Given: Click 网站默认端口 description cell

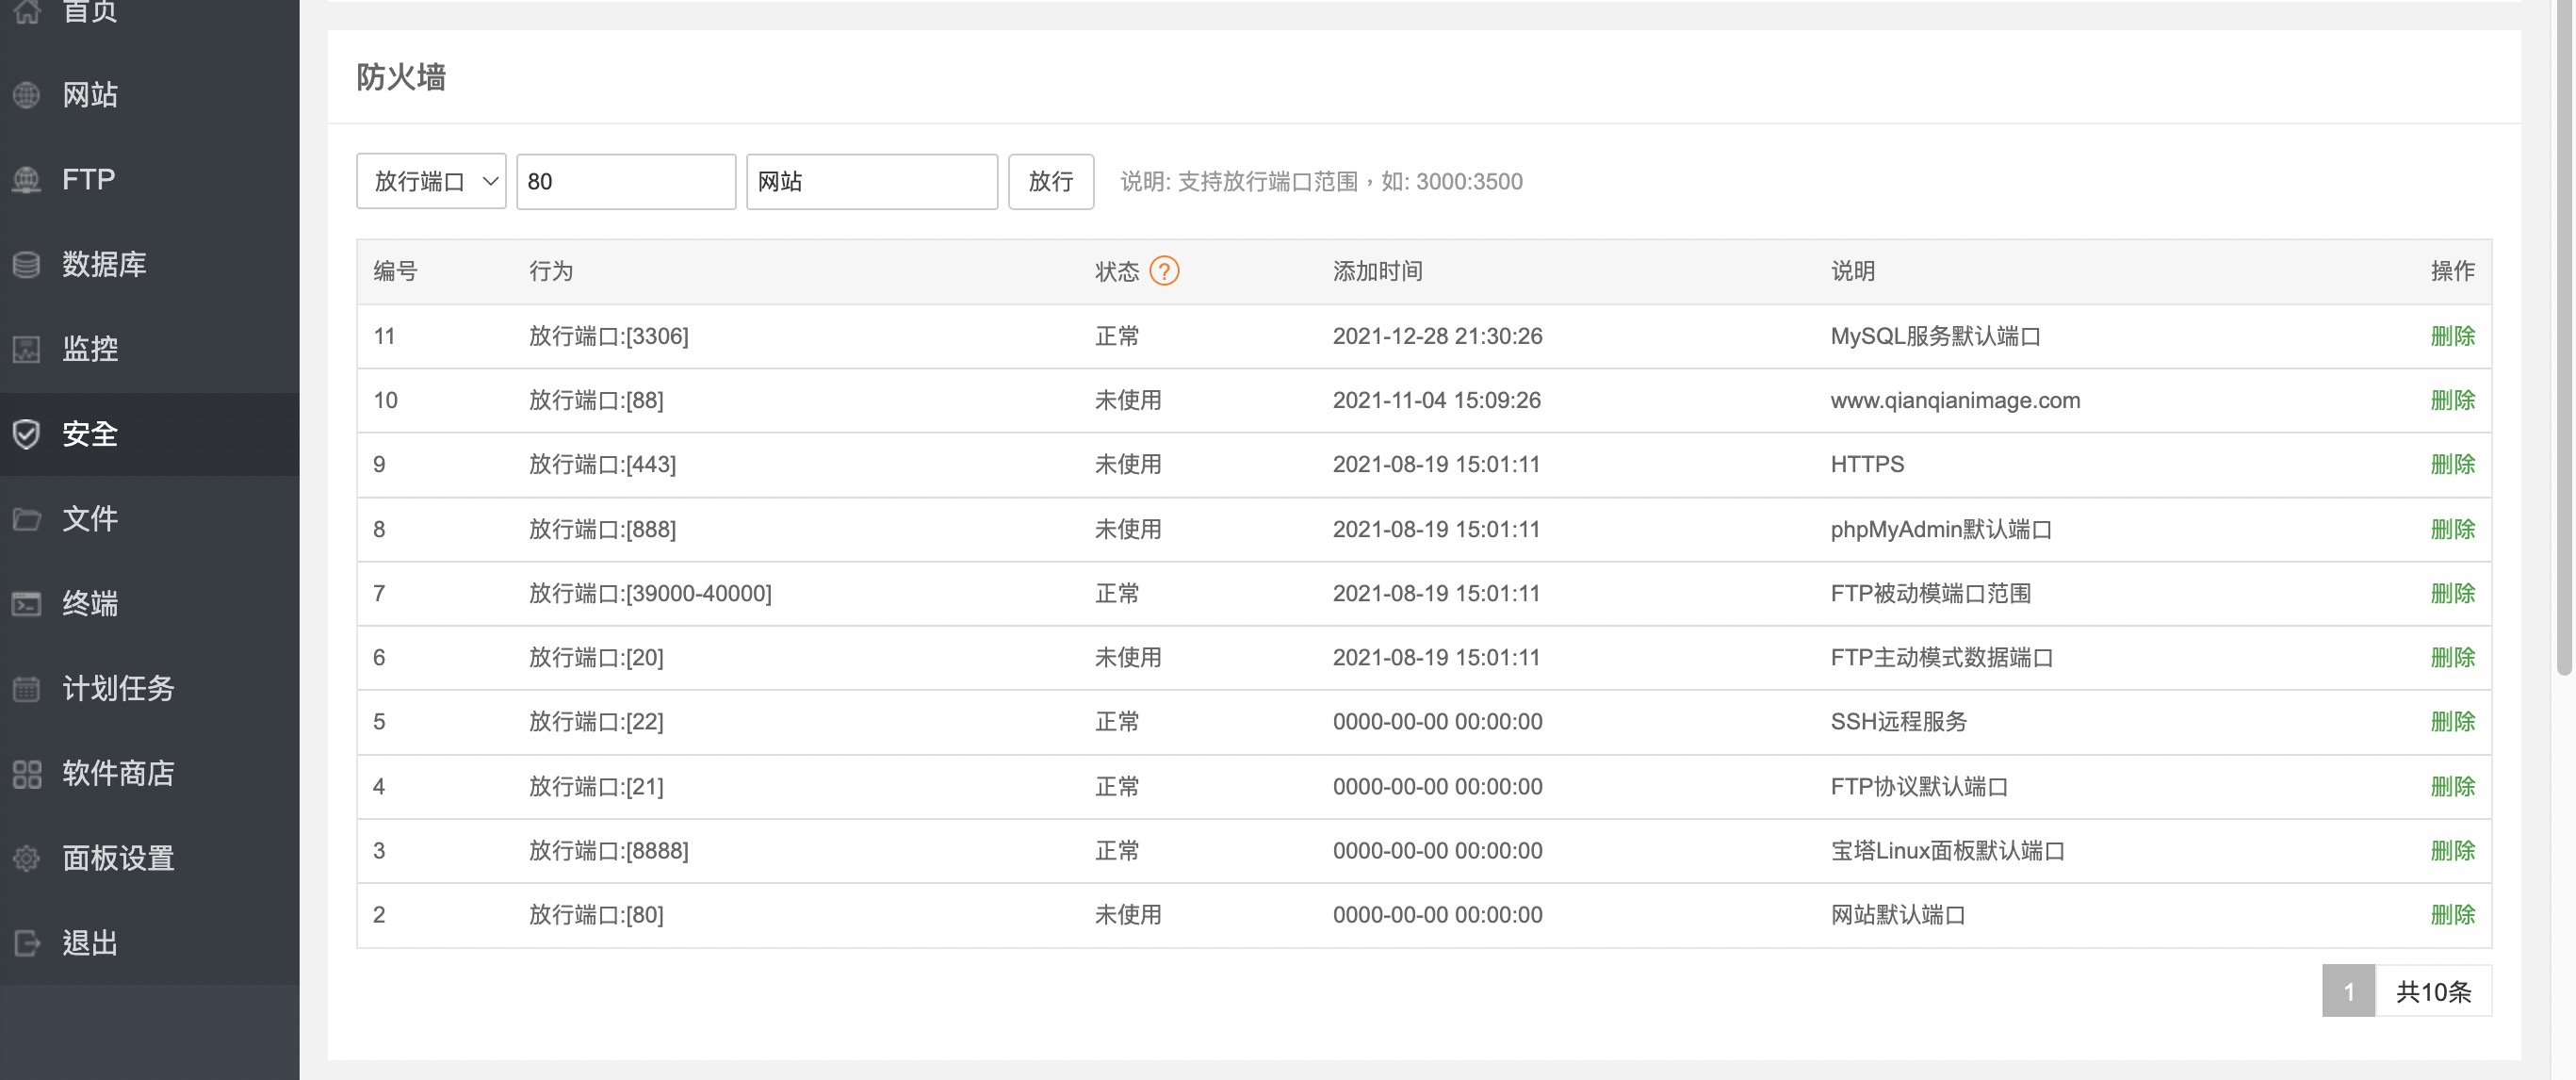Looking at the screenshot, I should point(1897,914).
